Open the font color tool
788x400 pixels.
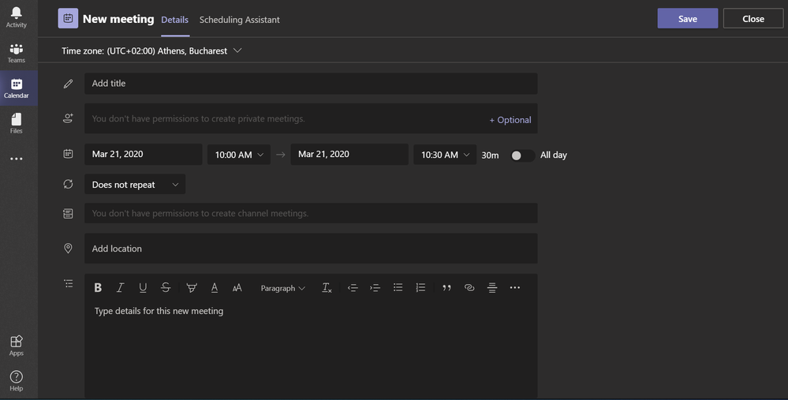click(x=214, y=287)
